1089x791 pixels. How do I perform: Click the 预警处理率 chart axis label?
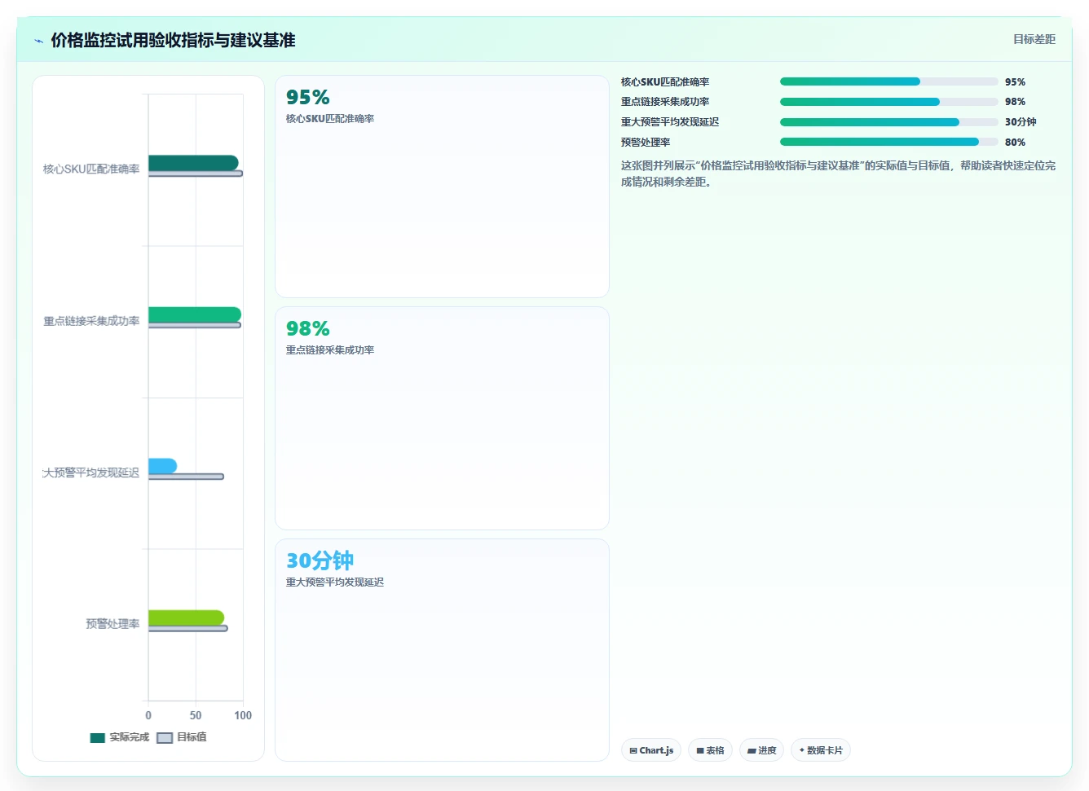click(112, 624)
